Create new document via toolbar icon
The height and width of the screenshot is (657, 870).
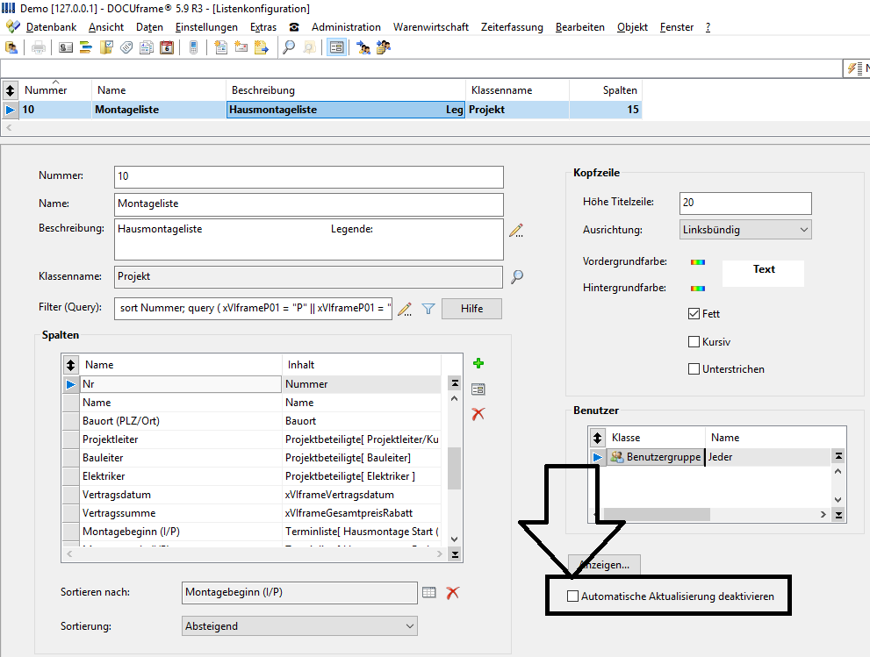[x=221, y=47]
